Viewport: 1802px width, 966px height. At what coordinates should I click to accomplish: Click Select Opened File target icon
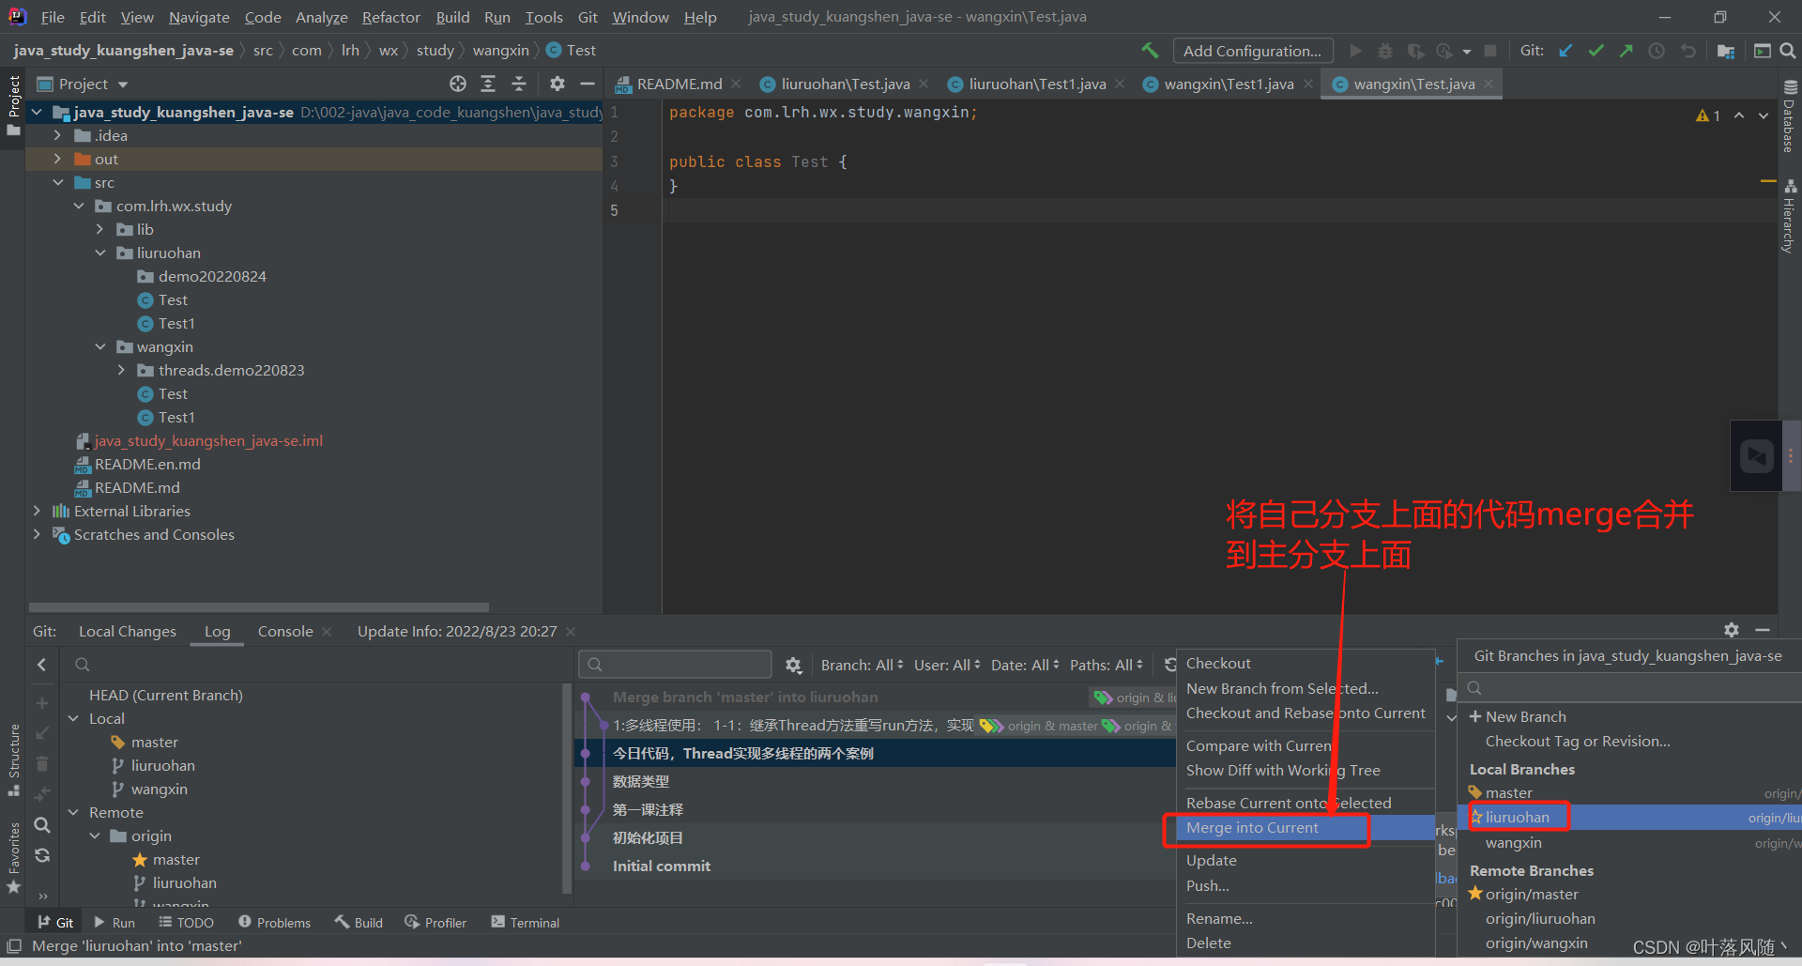point(458,84)
